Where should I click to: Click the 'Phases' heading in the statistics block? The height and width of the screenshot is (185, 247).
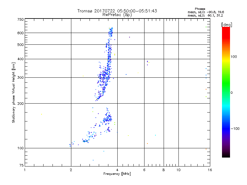click(x=200, y=9)
